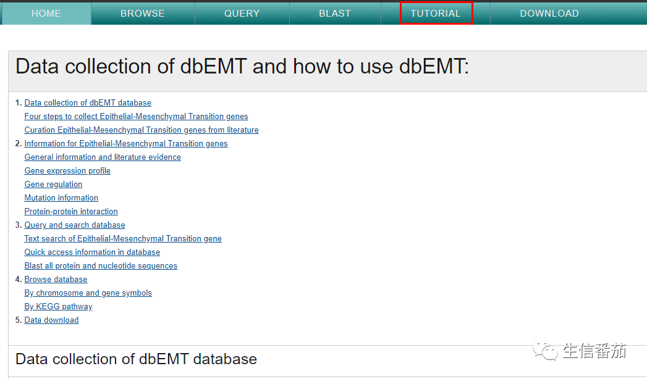
Task: Open the HOME navigation tab
Action: [46, 13]
